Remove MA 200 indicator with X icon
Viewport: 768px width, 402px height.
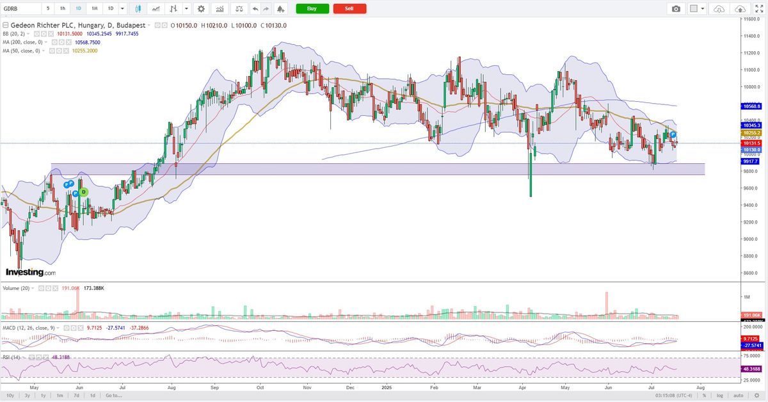point(68,42)
